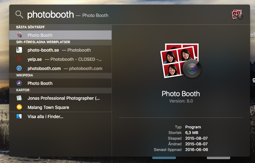Click the Finder face icon
Image resolution: width=255 pixels, height=163 pixels.
19,116
